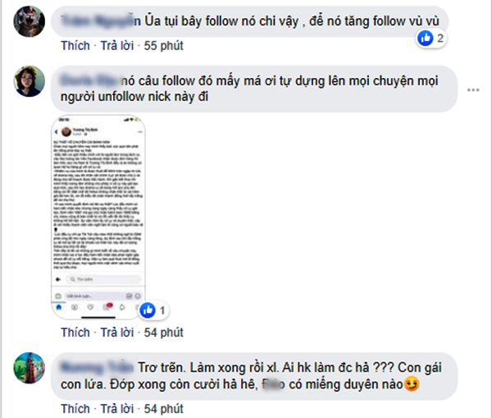Image resolution: width=492 pixels, height=418 pixels.
Task: Open the attached phone screenshot image
Action: [98, 217]
